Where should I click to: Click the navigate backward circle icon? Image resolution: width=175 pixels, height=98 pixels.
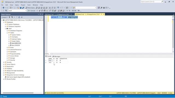pyautogui.click(x=4, y=8)
